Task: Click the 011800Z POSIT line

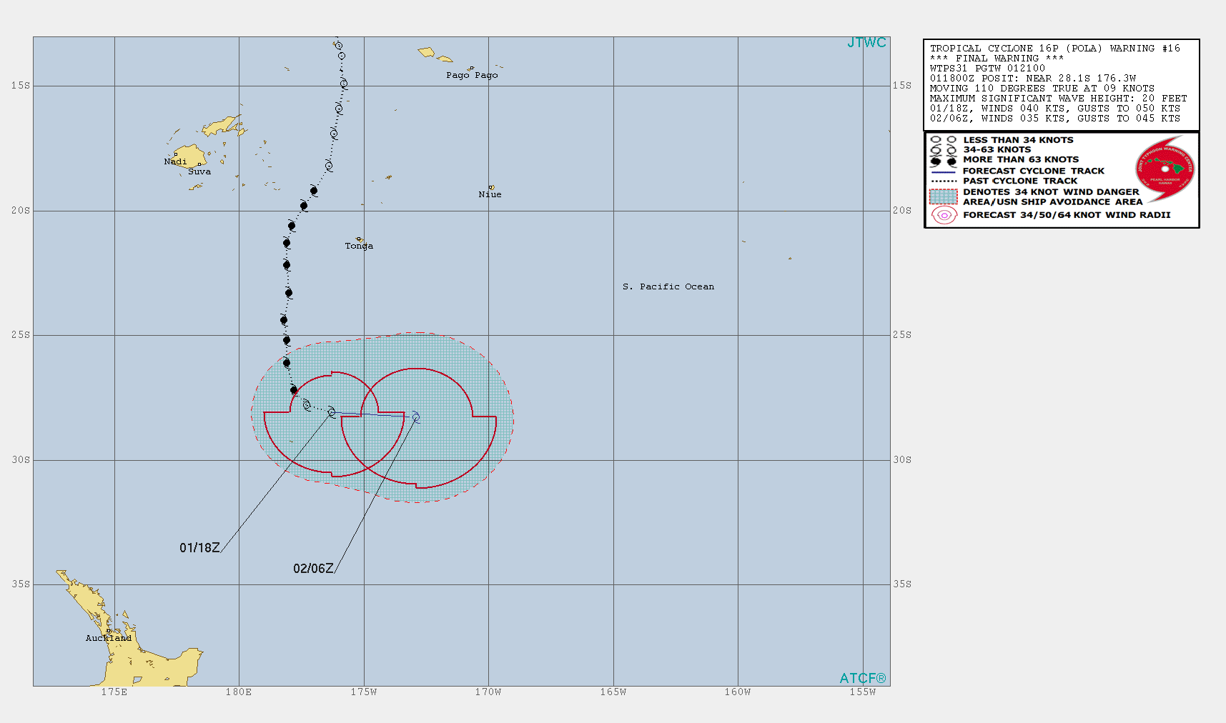Action: click(1033, 79)
